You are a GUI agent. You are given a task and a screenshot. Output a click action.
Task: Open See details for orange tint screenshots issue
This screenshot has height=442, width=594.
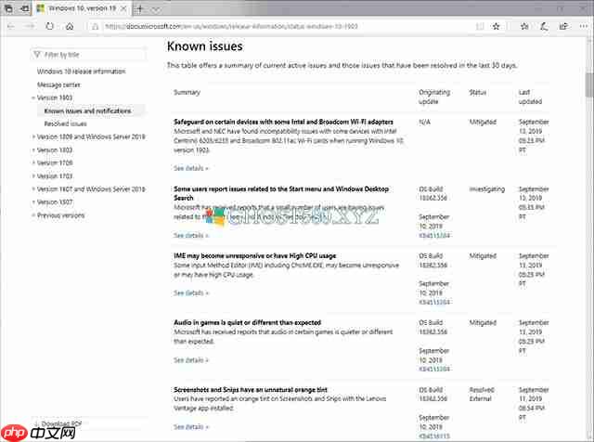click(191, 427)
